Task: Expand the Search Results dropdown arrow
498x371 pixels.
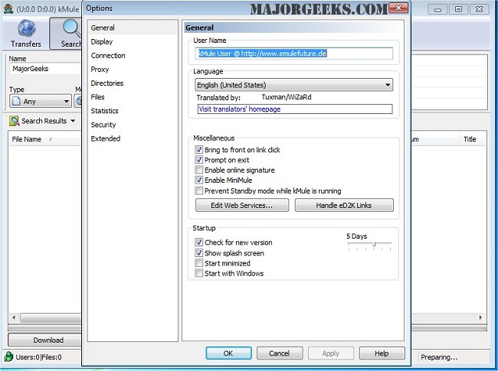Action: pos(73,121)
